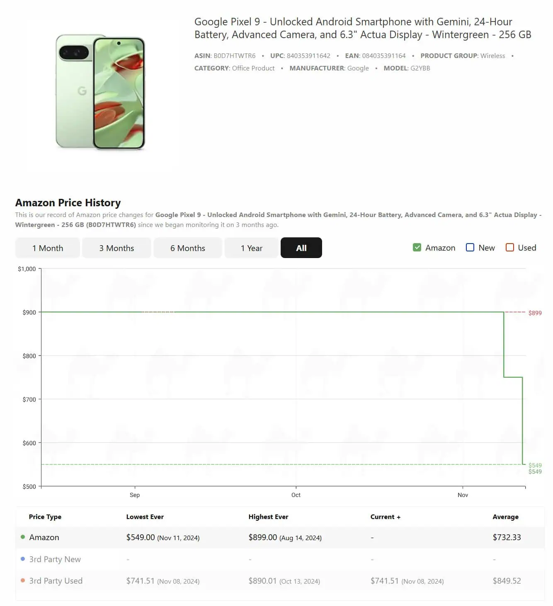The width and height of the screenshot is (553, 606).
Task: Click the Google Pixel 9 product title
Action: coord(363,28)
